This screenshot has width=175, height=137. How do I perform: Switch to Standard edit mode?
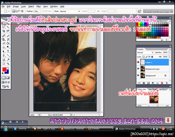click(x=3, y=78)
